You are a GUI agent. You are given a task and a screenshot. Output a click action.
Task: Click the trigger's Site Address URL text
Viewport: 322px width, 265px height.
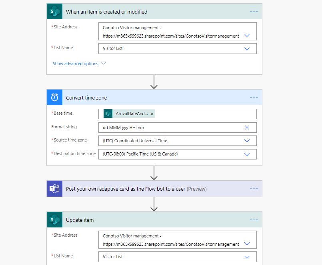click(x=171, y=36)
